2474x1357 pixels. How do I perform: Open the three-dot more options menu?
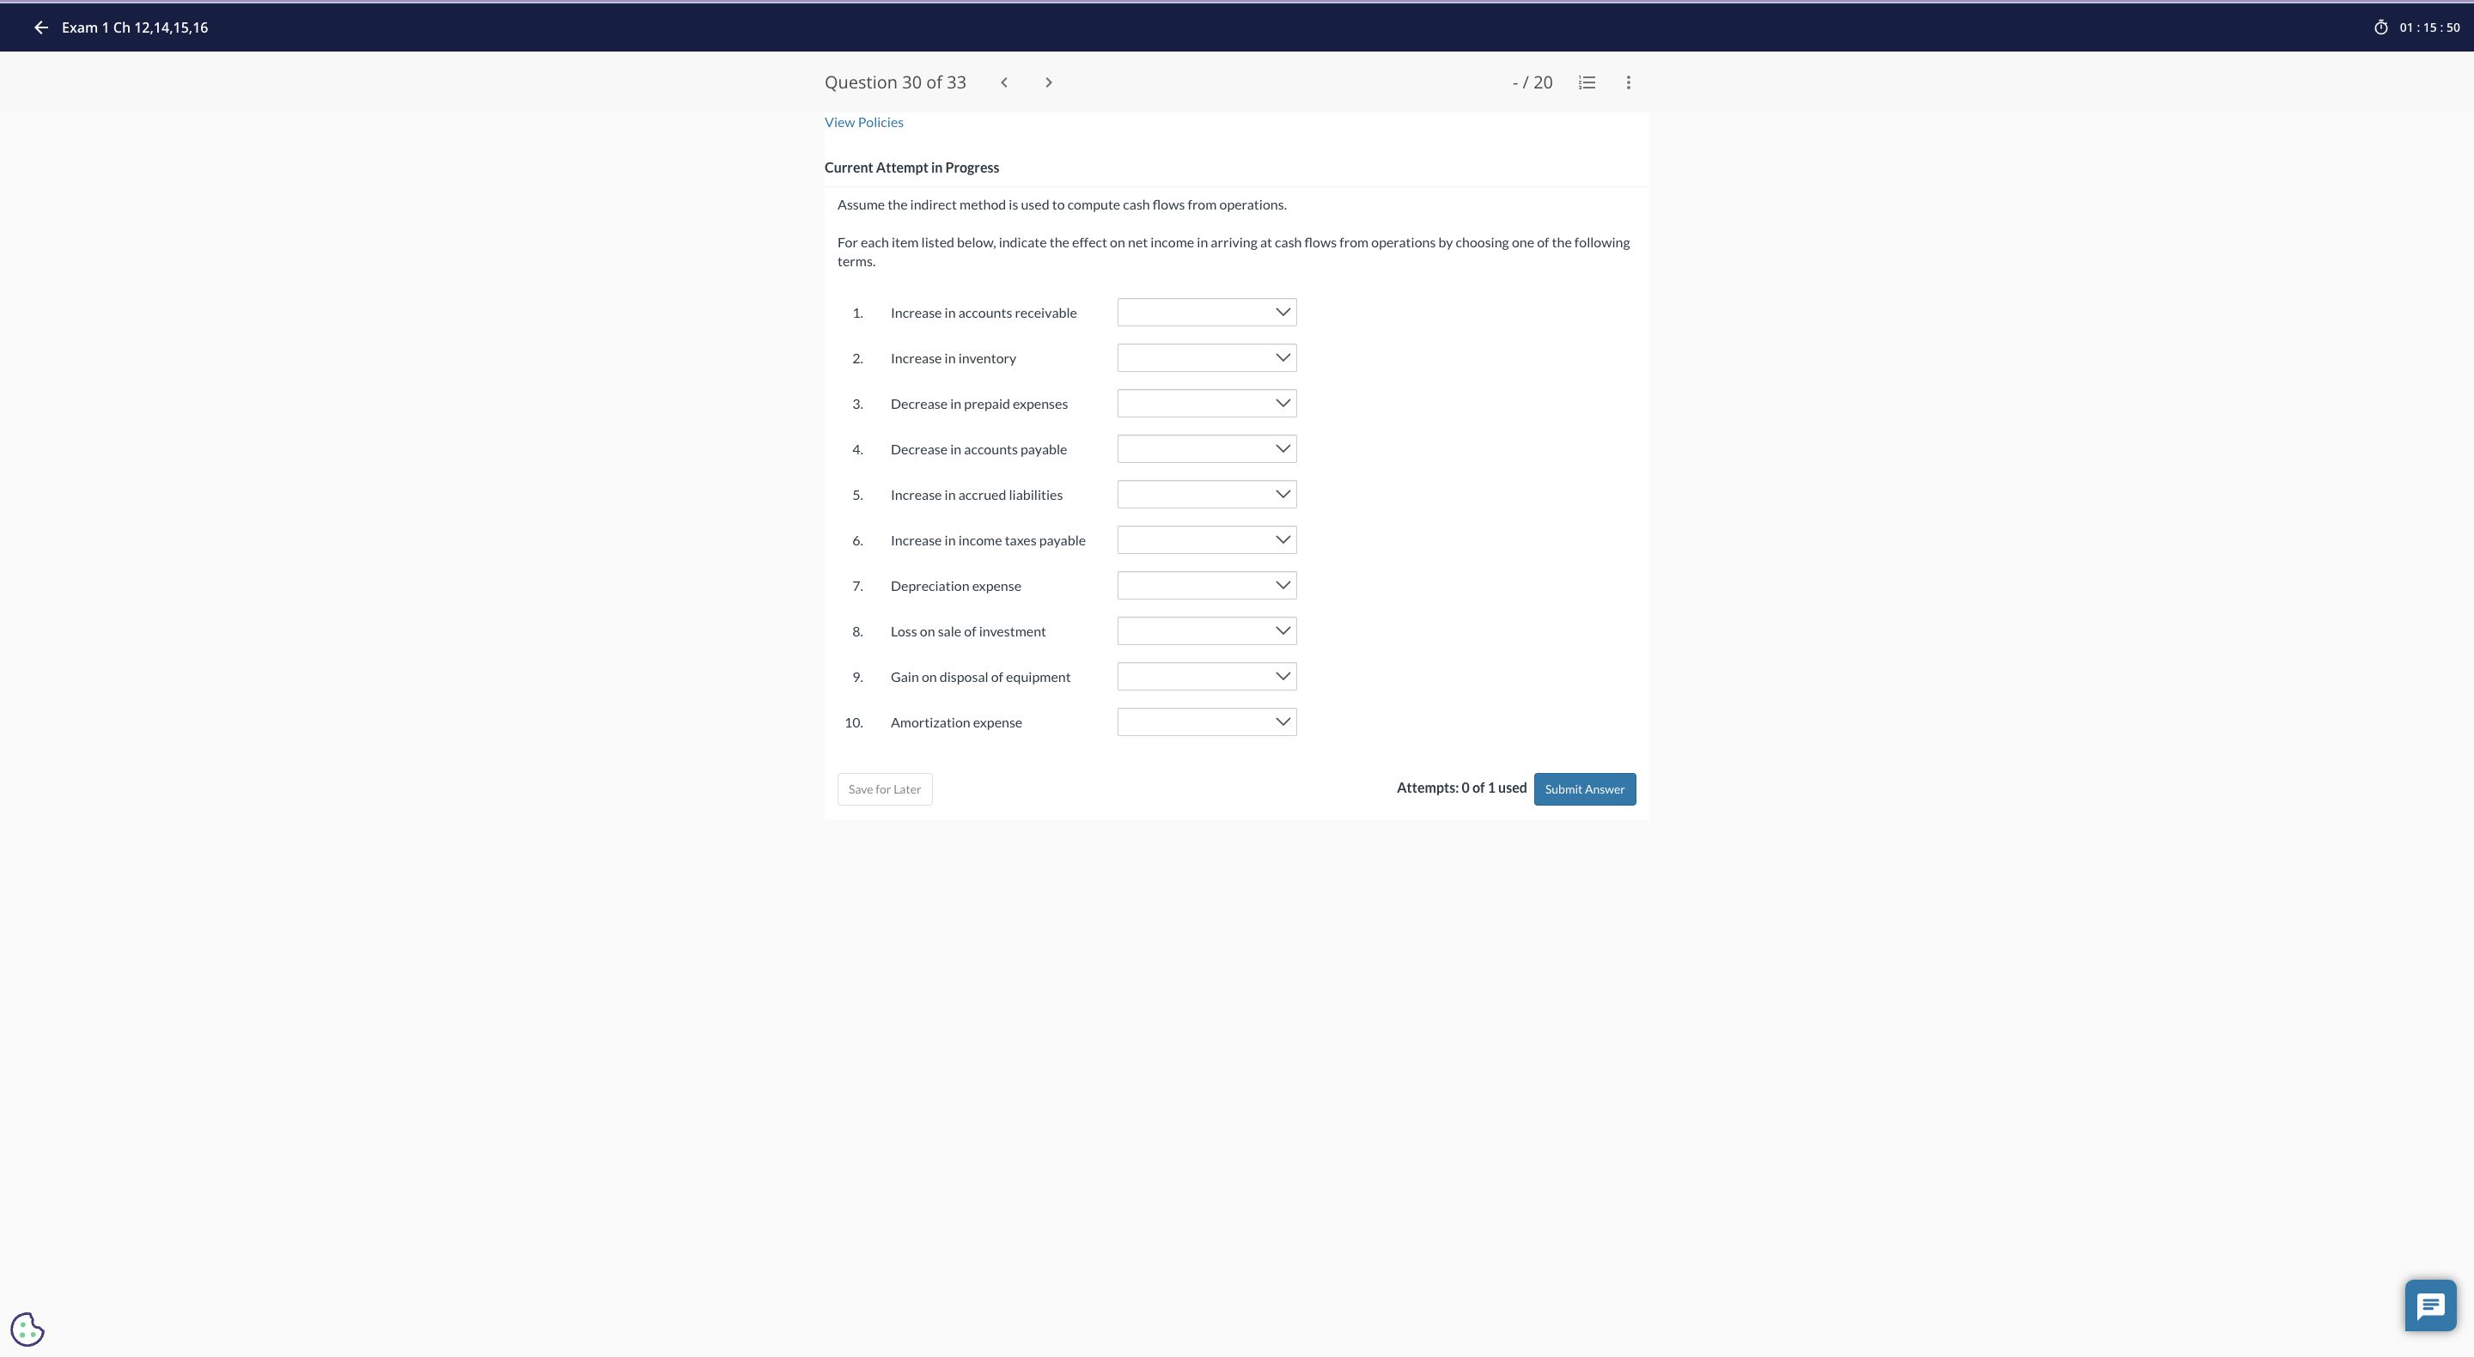1628,82
